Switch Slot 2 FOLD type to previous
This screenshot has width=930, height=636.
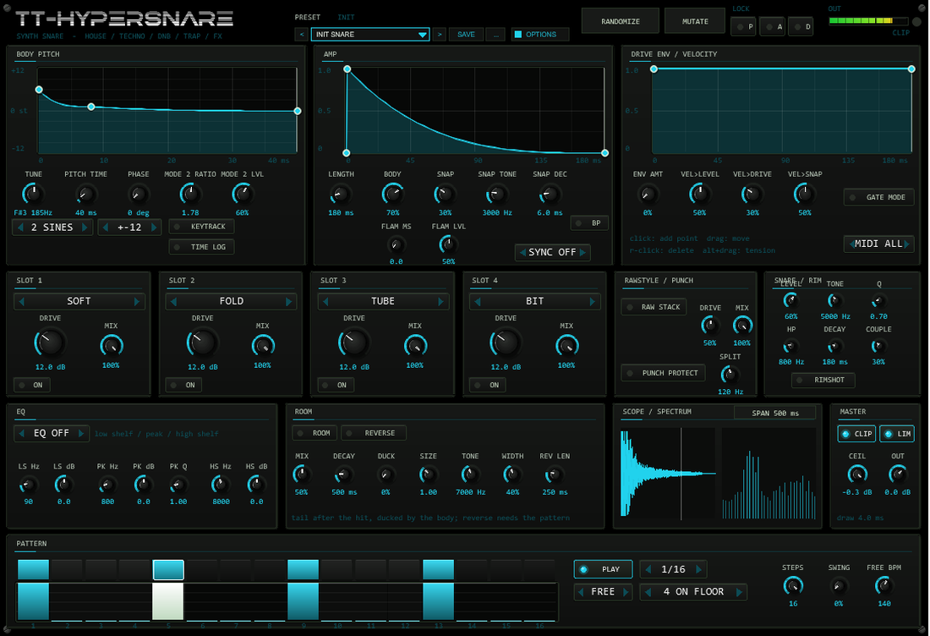click(x=174, y=301)
